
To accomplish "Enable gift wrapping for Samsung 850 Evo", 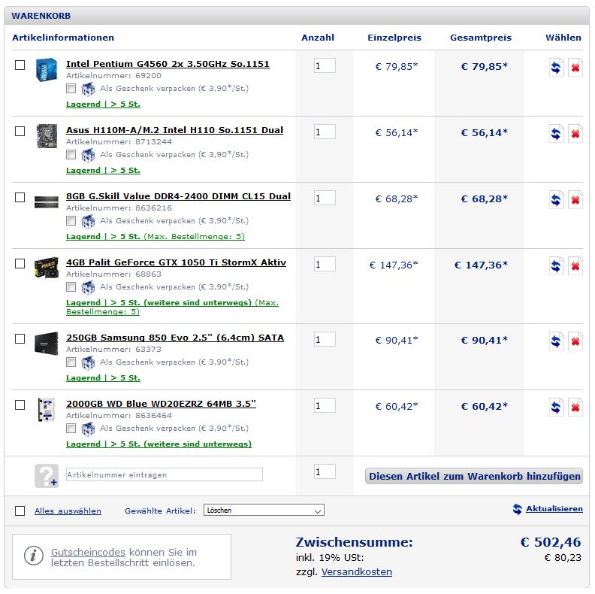I will (x=71, y=362).
